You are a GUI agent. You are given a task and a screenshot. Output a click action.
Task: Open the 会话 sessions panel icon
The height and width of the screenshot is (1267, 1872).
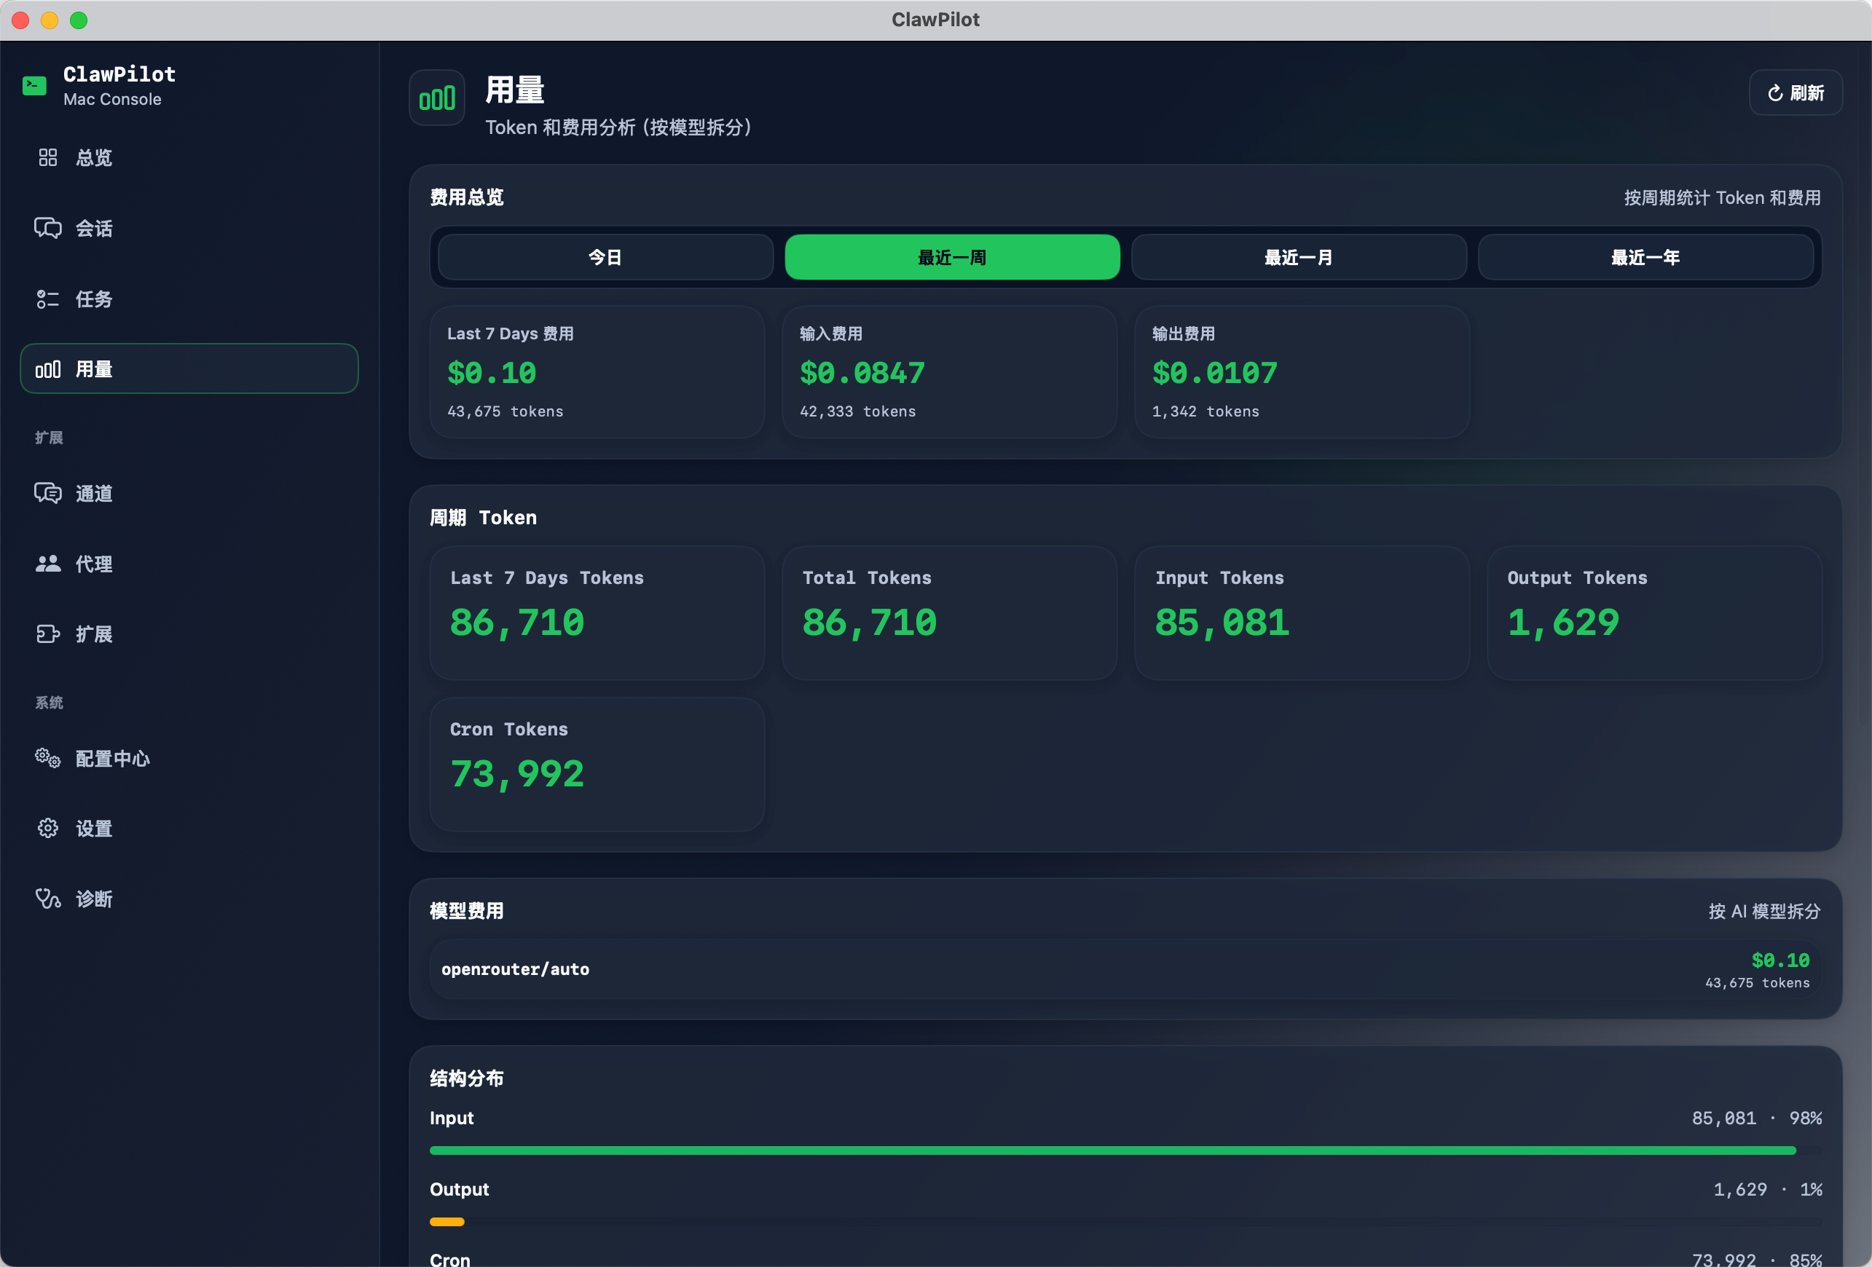point(48,228)
